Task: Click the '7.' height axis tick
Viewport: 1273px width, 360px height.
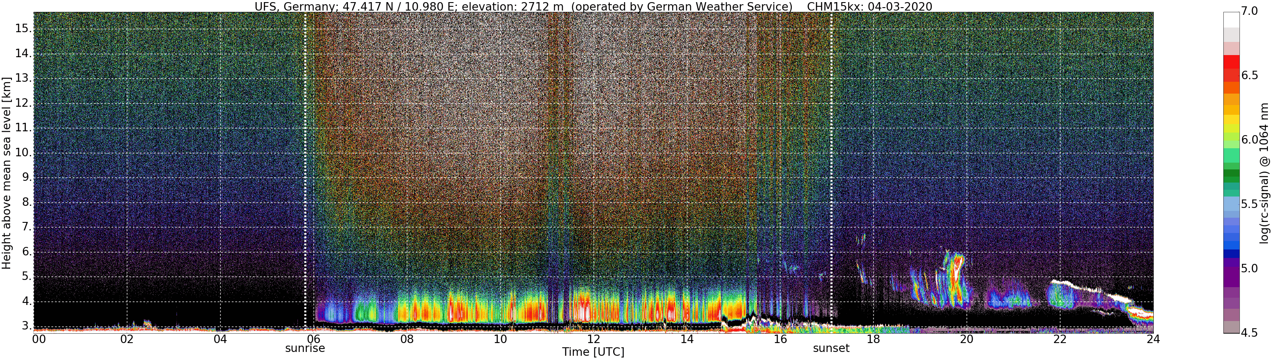Action: [x=27, y=227]
